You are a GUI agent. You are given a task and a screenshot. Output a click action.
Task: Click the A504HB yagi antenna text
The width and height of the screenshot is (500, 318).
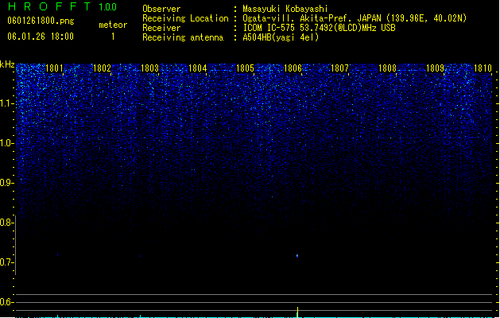281,37
